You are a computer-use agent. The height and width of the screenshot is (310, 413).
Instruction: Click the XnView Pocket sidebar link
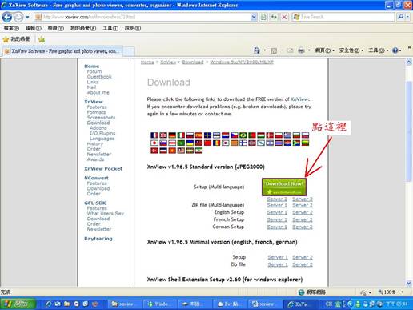click(103, 169)
